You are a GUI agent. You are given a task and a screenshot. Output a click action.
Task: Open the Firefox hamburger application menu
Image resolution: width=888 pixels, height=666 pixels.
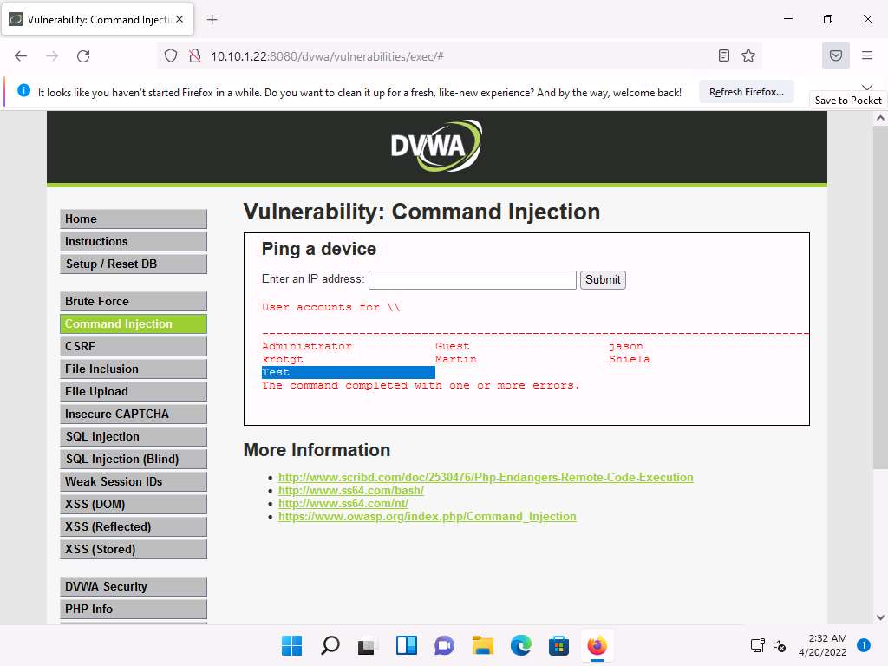point(867,56)
